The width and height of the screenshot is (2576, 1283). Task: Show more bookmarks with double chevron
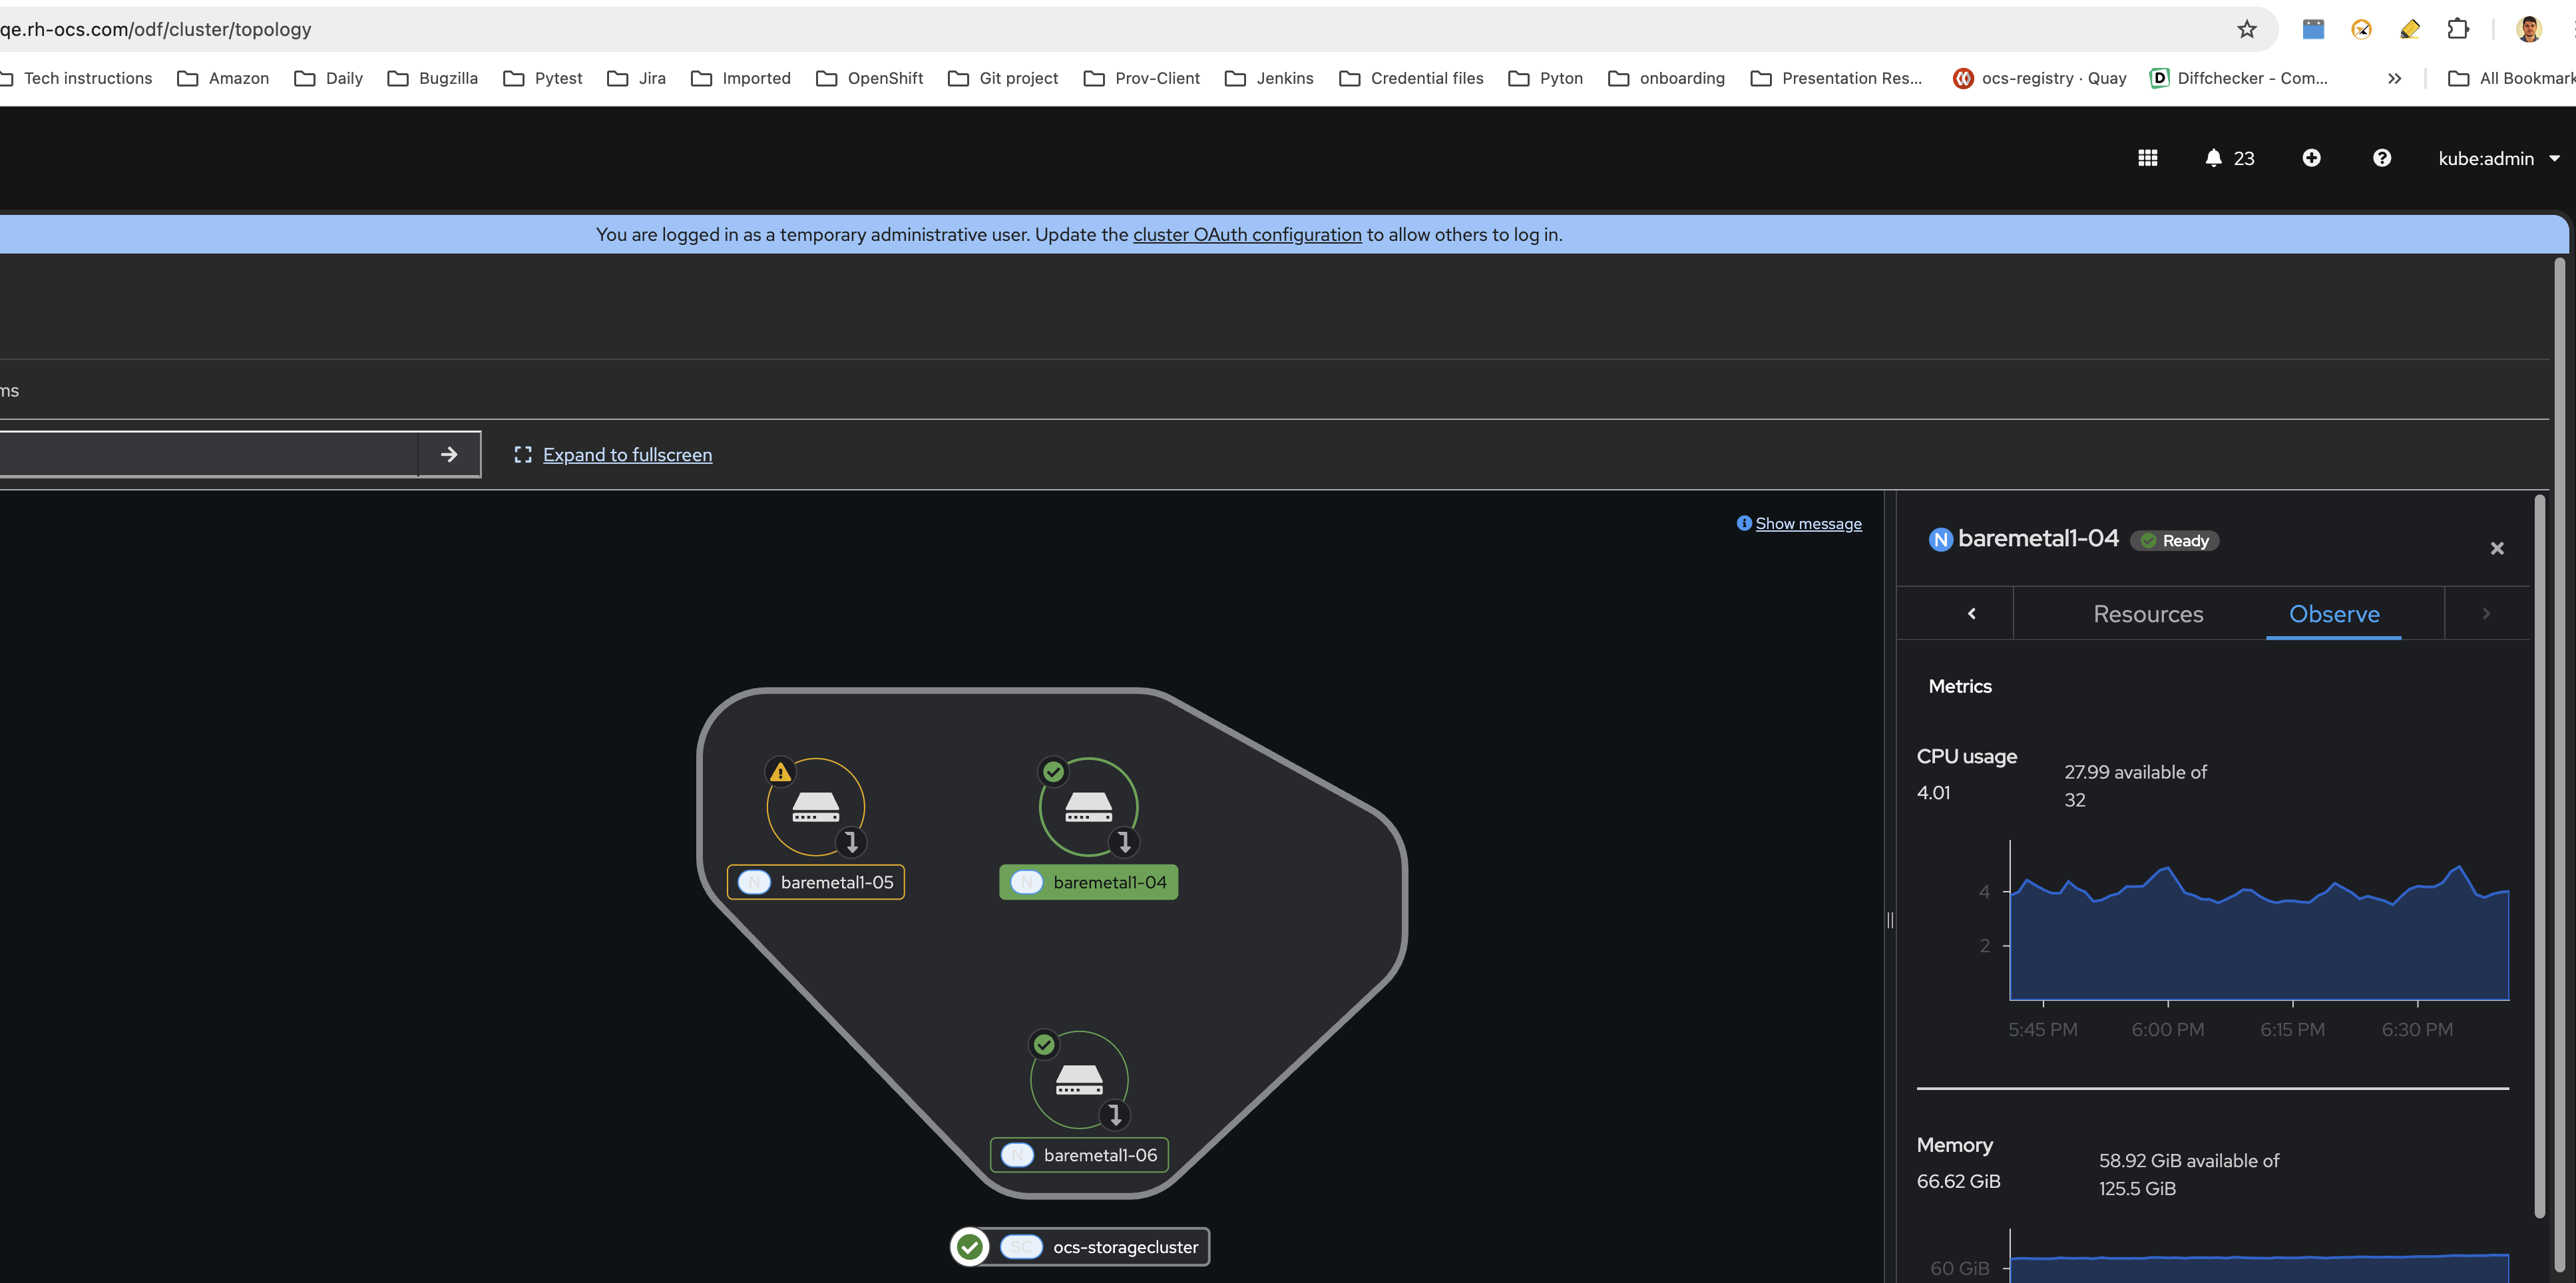pos(2394,78)
